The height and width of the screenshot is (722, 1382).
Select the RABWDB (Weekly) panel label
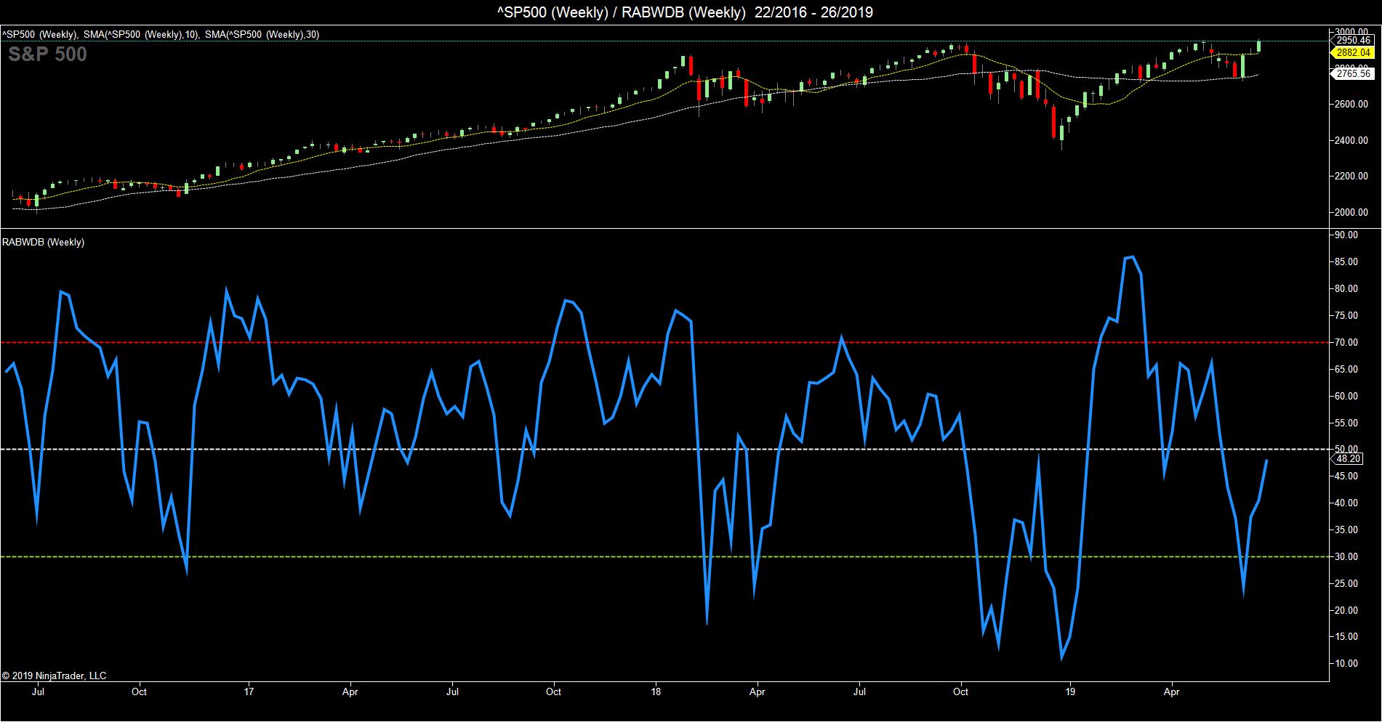point(44,243)
